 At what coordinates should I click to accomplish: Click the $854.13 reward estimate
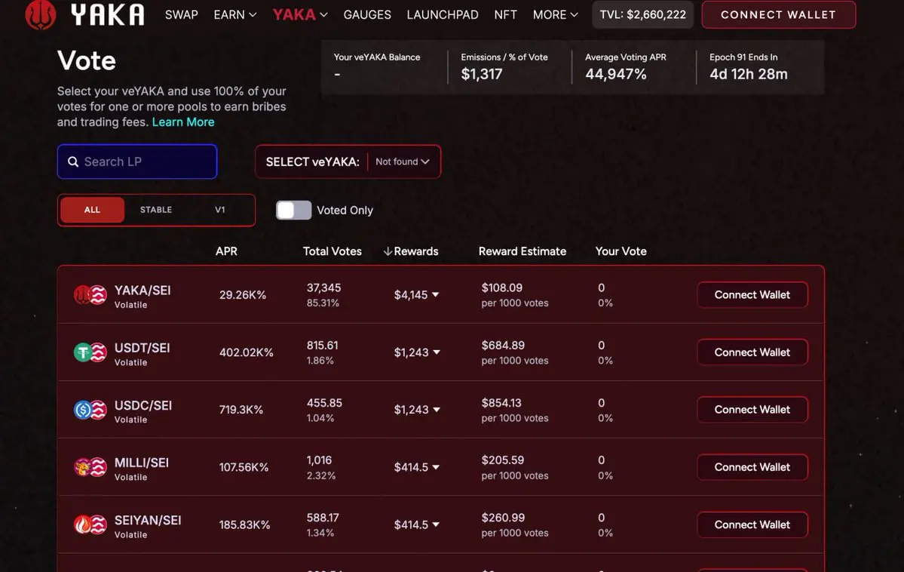[502, 403]
